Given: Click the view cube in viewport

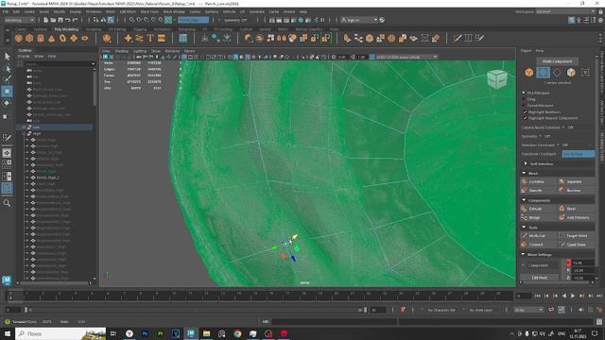Looking at the screenshot, I should click(x=497, y=79).
